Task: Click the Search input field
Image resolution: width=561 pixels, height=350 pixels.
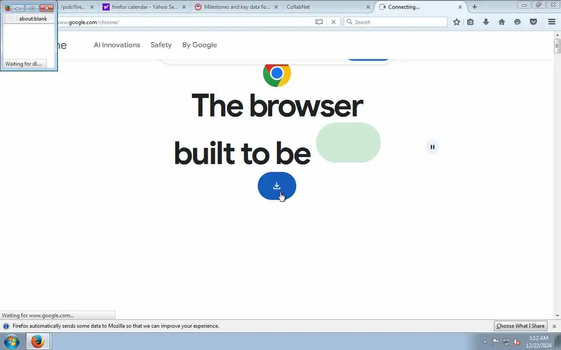Action: click(x=395, y=22)
